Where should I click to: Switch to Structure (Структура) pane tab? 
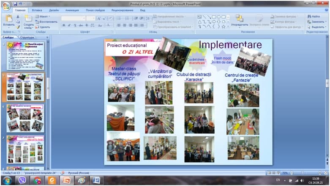click(27, 37)
